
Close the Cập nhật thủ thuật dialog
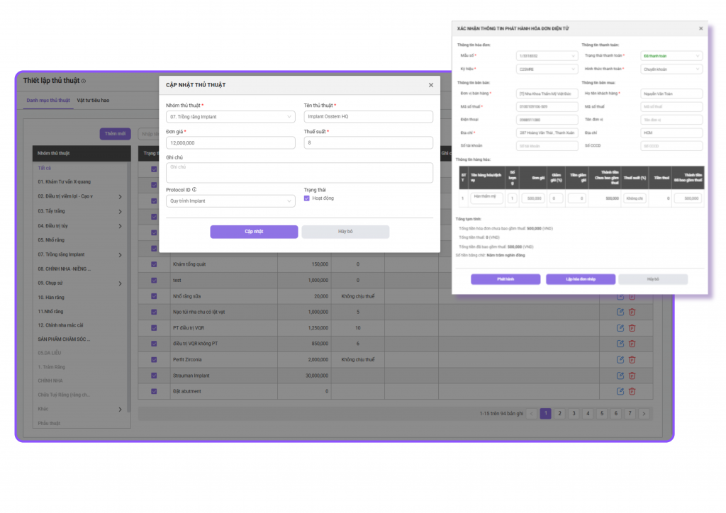(x=430, y=85)
